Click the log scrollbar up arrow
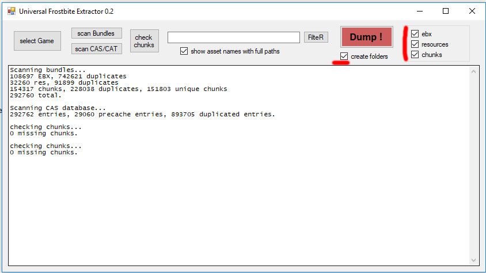Screen dimensions: 486x273 [473, 71]
